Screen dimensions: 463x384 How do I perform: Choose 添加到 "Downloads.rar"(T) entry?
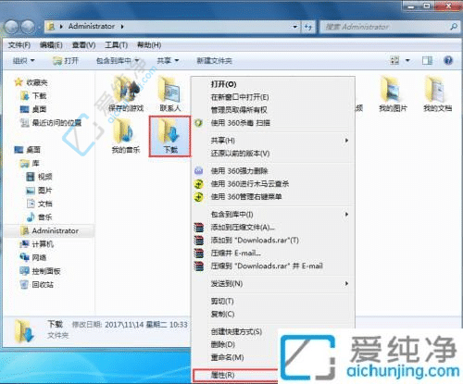pos(273,240)
